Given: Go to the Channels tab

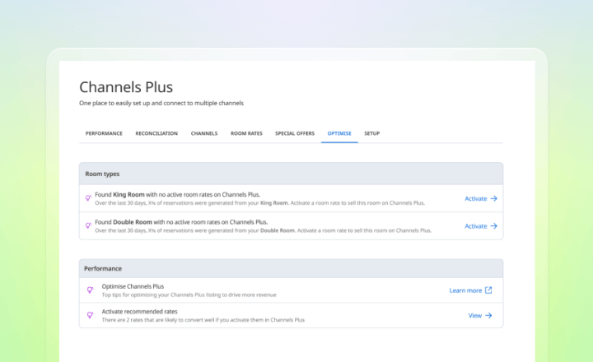Looking at the screenshot, I should pos(204,133).
